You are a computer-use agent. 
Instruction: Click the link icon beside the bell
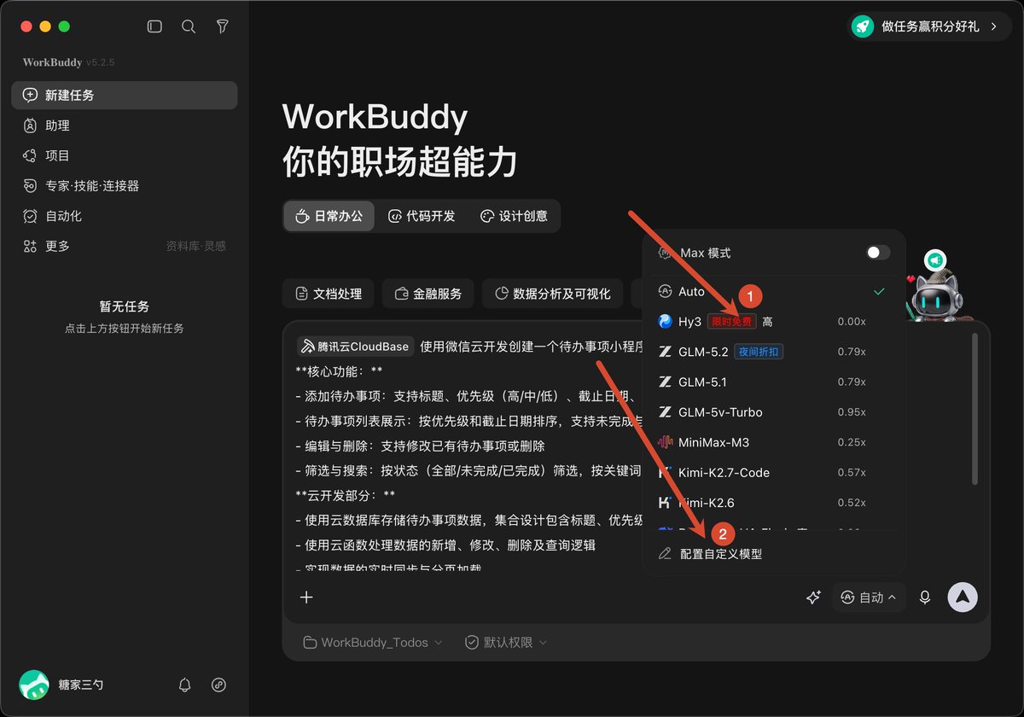coord(218,685)
